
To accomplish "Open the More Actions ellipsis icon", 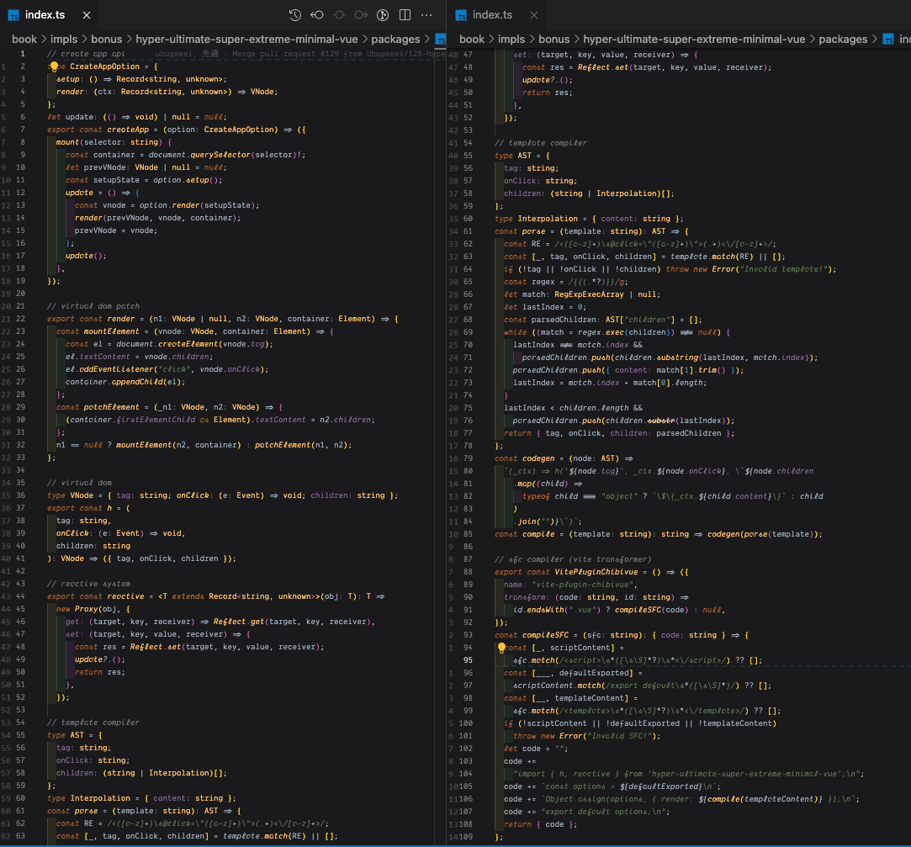I will [426, 14].
